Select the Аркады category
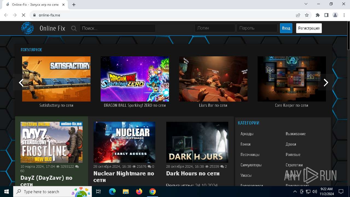The width and height of the screenshot is (350, 197). (x=247, y=134)
